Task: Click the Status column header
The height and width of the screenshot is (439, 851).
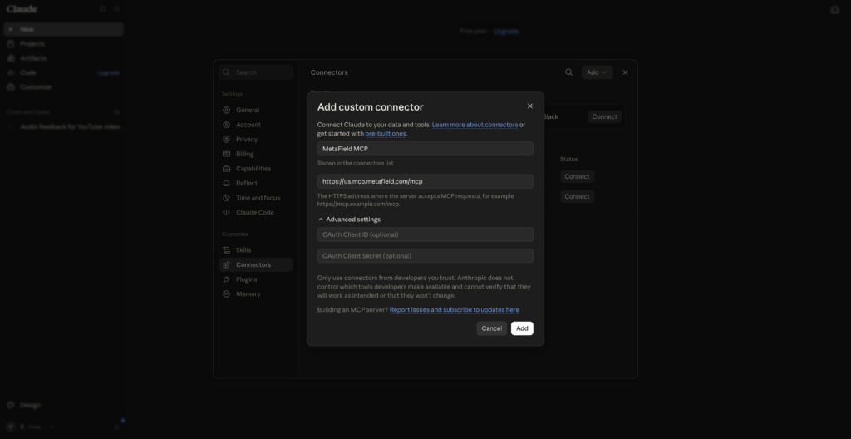Action: [568, 159]
